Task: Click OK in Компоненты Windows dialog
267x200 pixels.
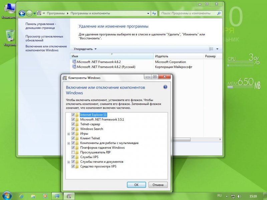Action: pyautogui.click(x=137, y=185)
